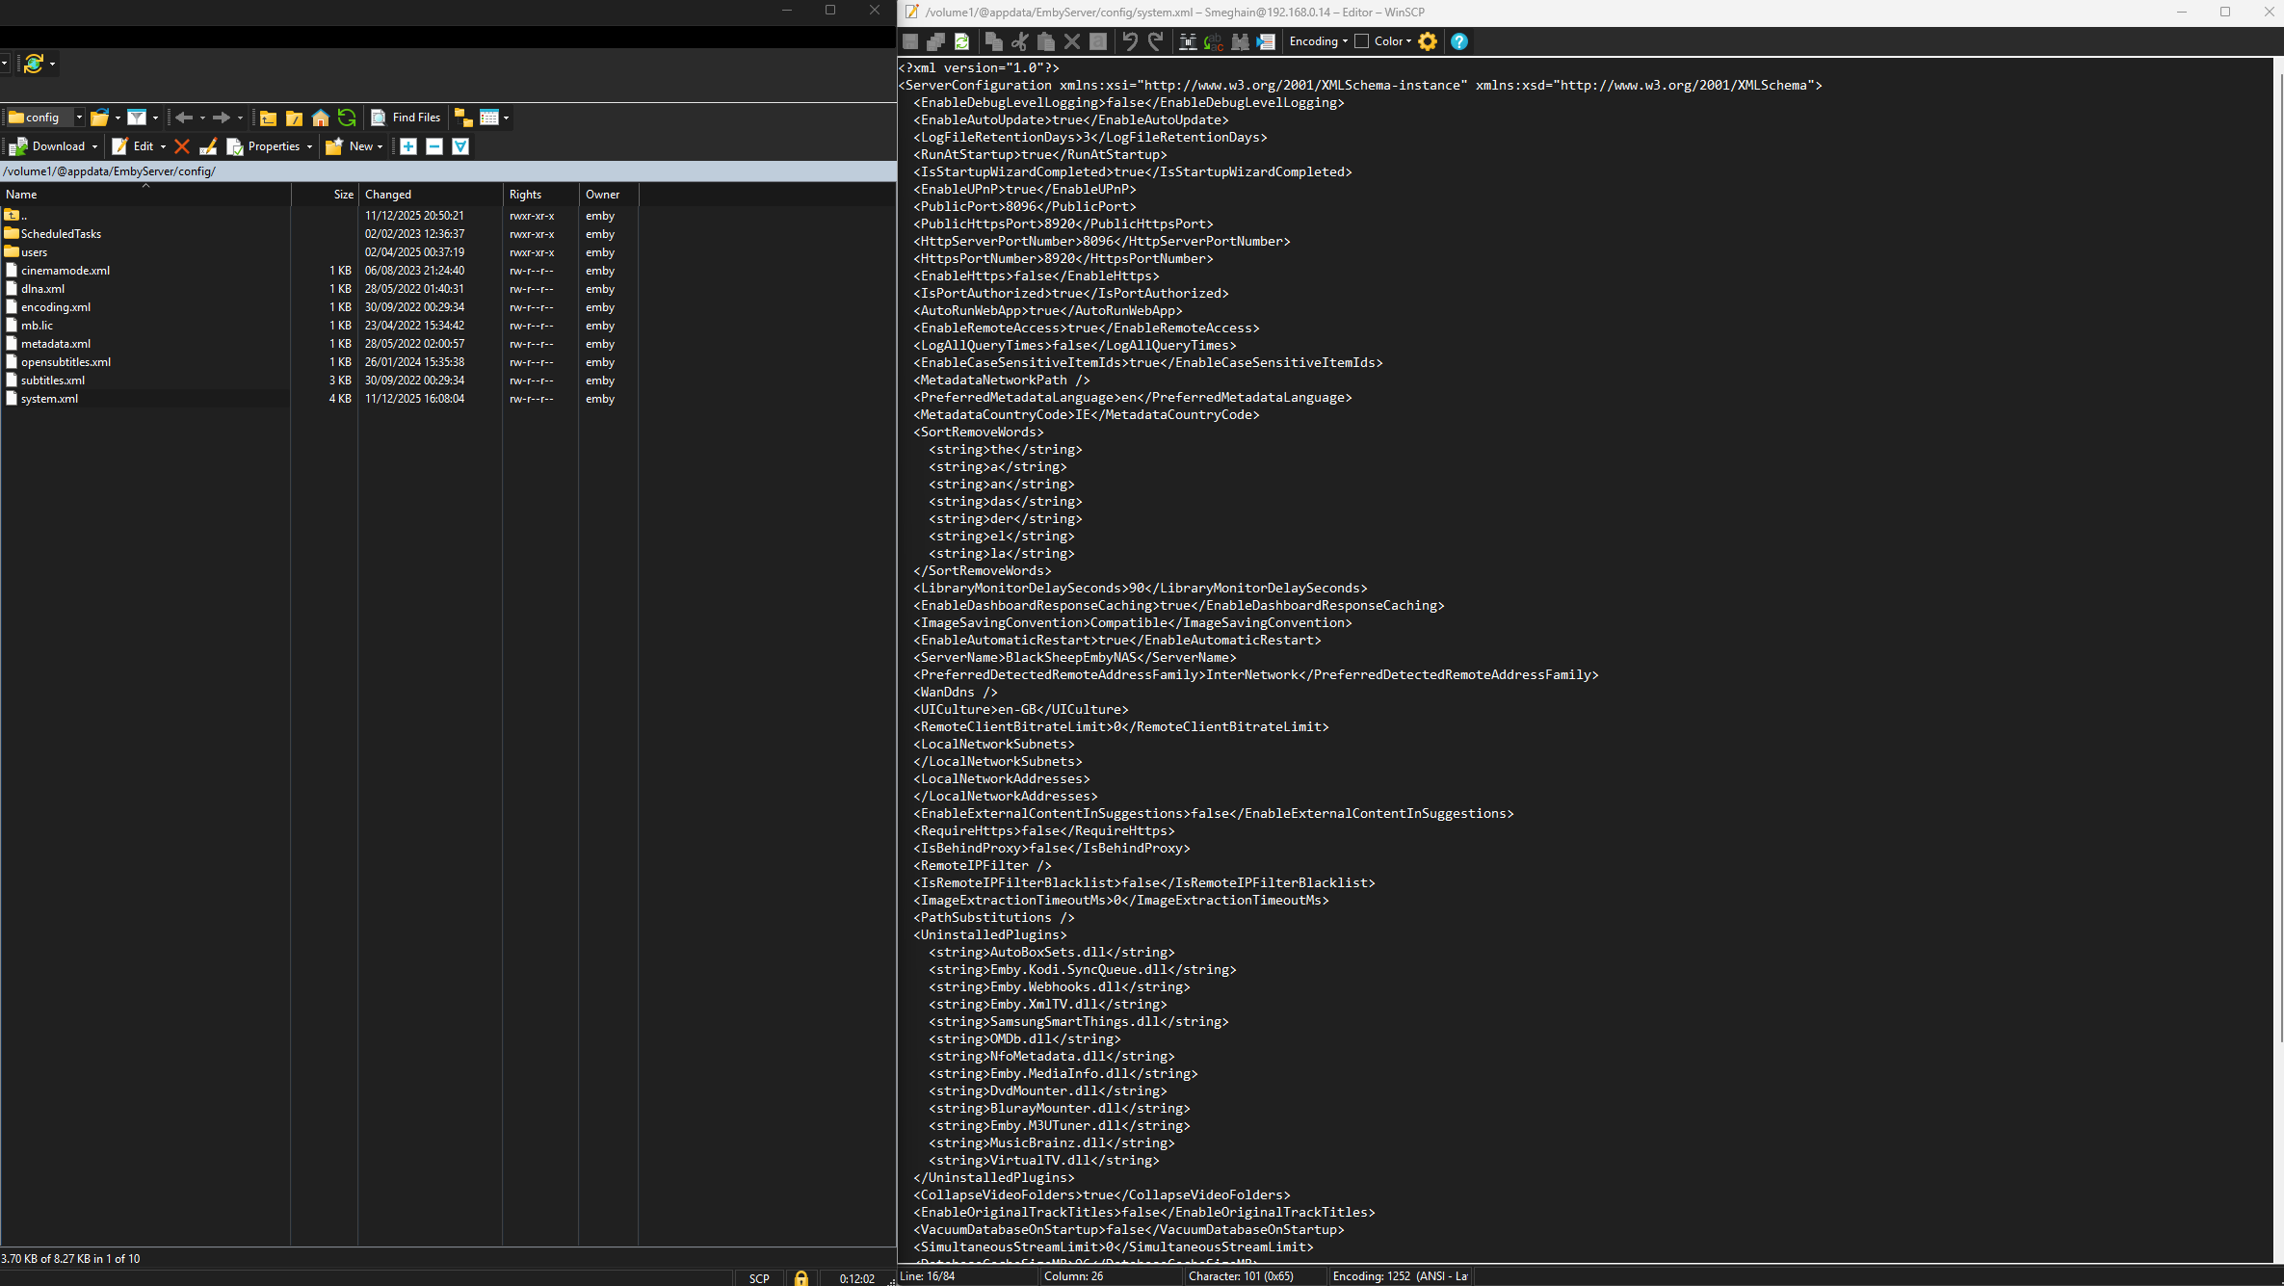
Task: Click Unselect Files minus icon
Action: tap(434, 146)
